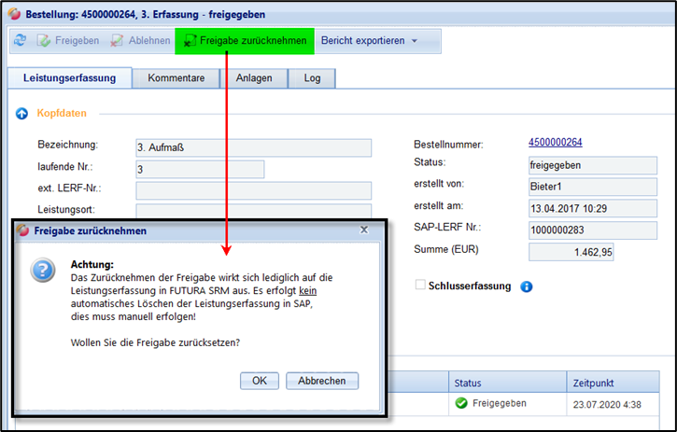
Task: Click the Bezeichnung input field
Action: [x=253, y=147]
